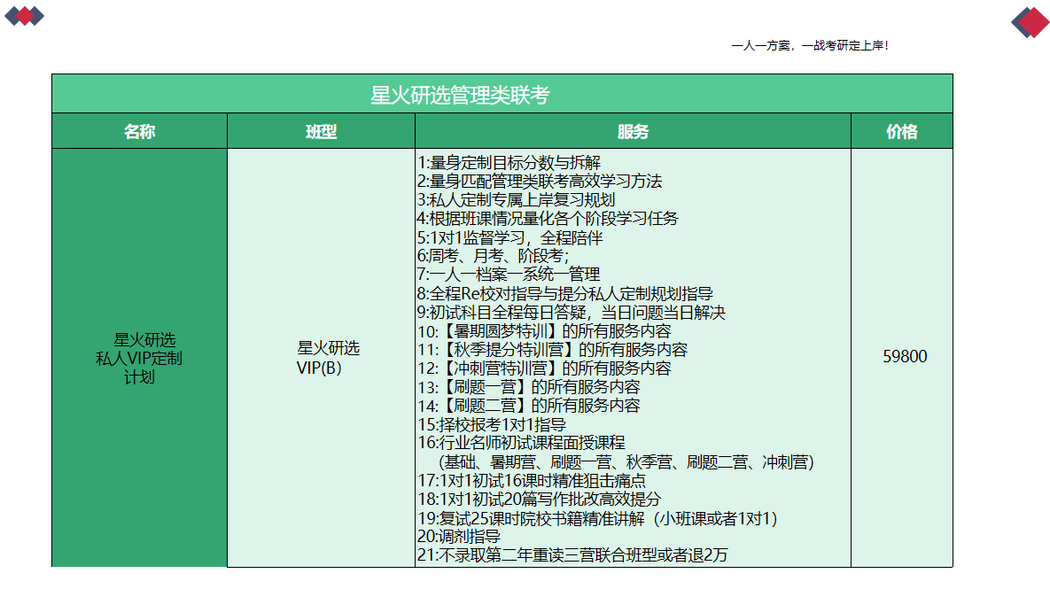This screenshot has height=589, width=1050.
Task: Select item 15 择校报考1对1指导
Action: [492, 425]
